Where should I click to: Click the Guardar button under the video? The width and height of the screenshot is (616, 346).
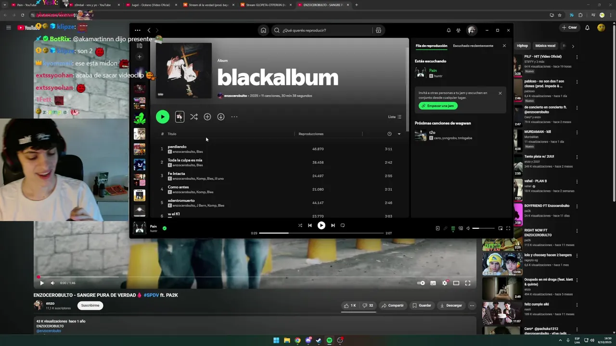coord(422,305)
